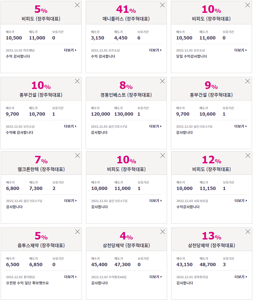Open the 당일 수익감사합니다 comment
Screen dimensions: 253x300
[191, 56]
